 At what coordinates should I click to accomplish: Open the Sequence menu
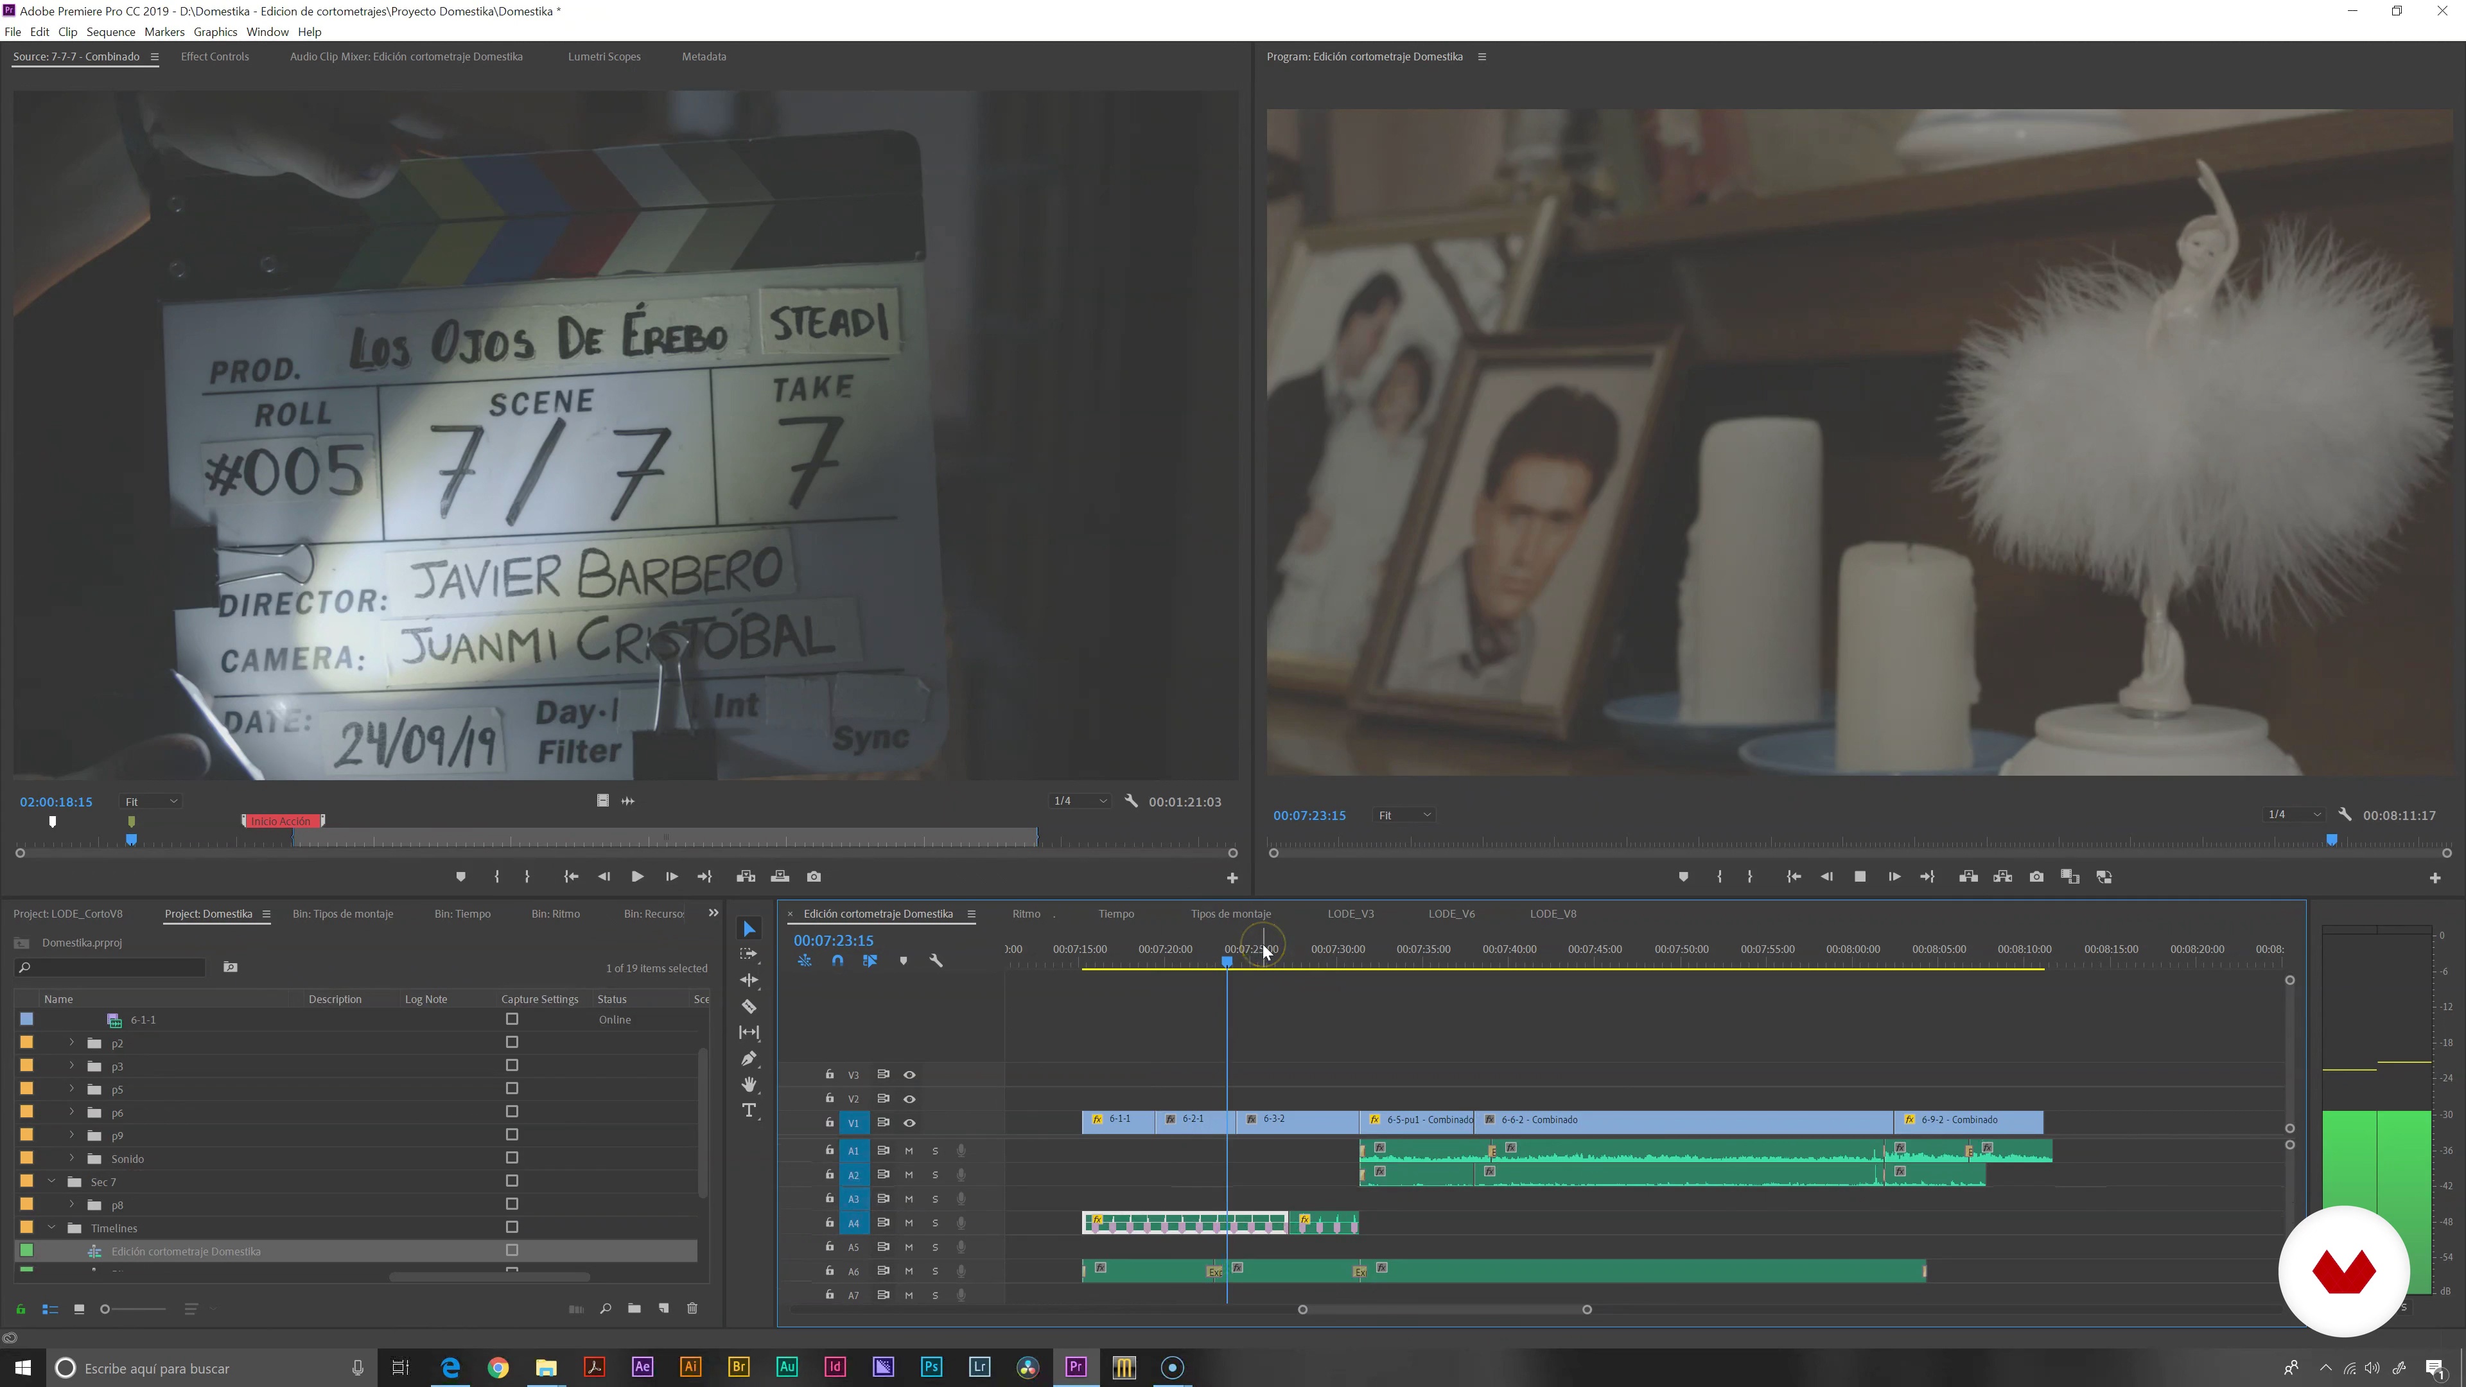(110, 31)
